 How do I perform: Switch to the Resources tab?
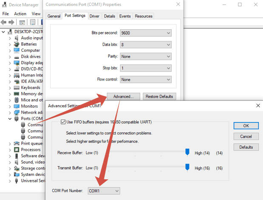pos(144,16)
